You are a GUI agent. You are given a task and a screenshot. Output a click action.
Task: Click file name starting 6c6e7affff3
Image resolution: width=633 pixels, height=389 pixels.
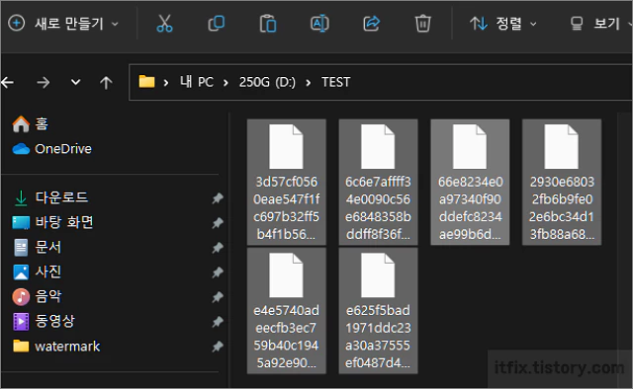pyautogui.click(x=378, y=208)
